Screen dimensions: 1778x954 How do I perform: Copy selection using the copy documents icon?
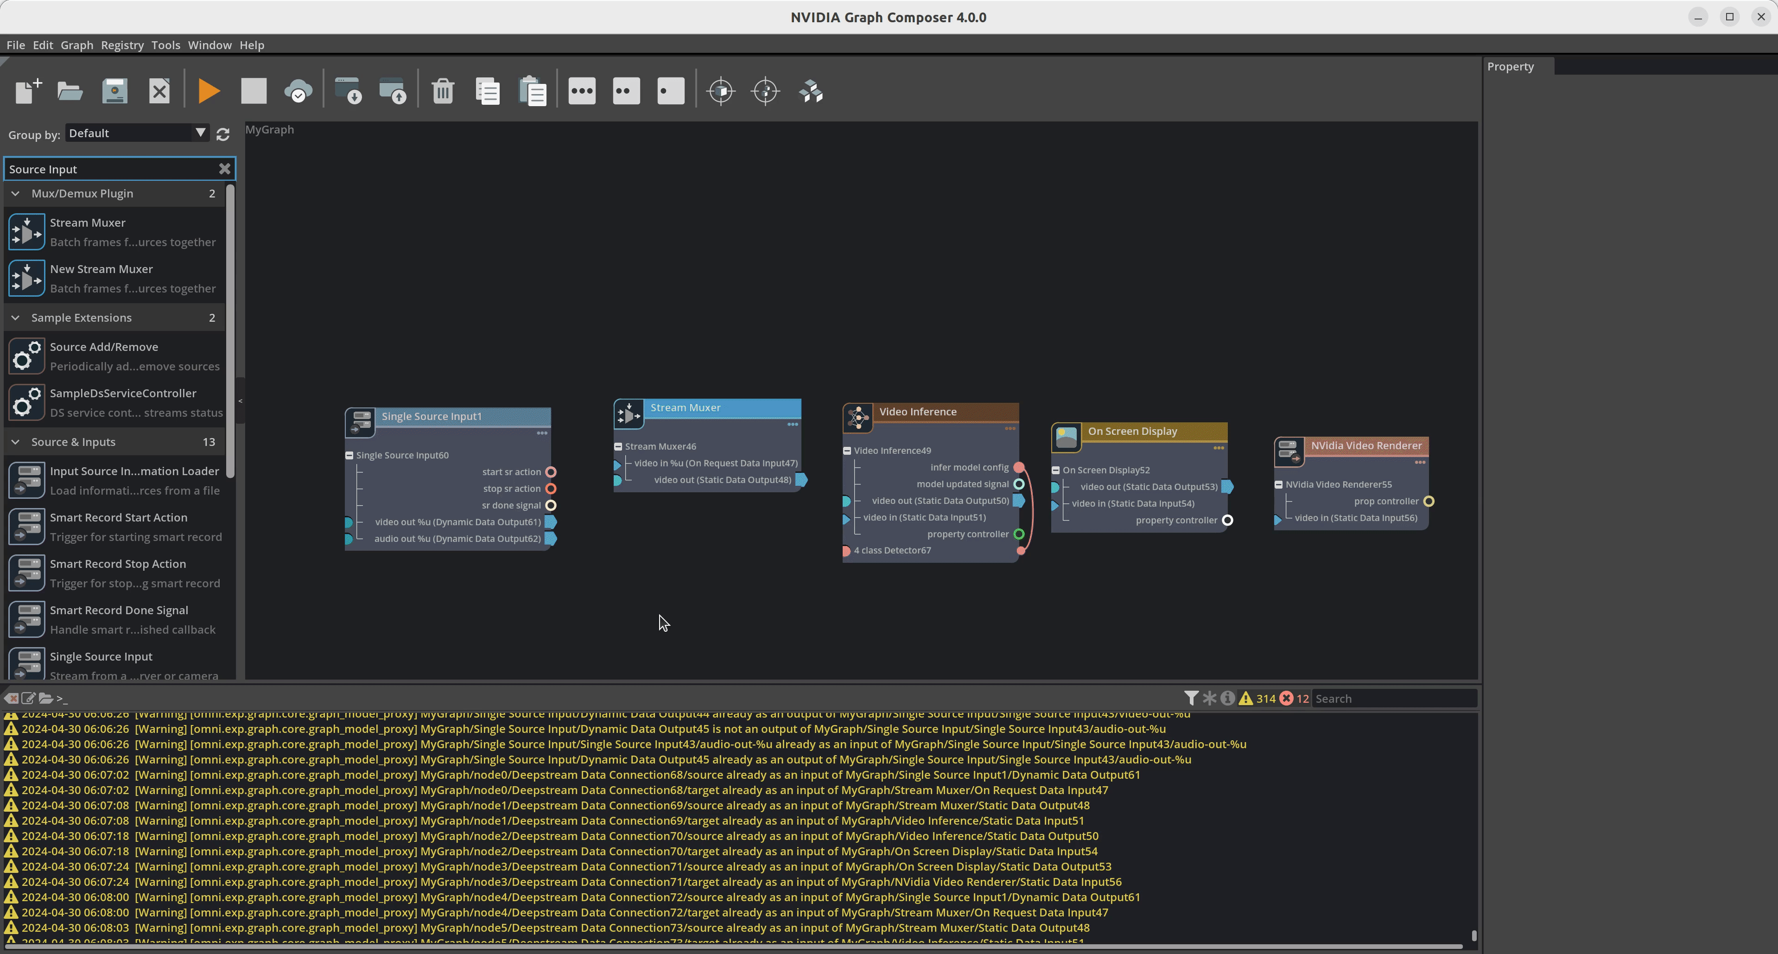tap(488, 90)
